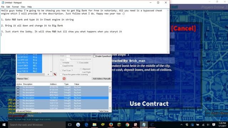Toggle the CopyOnWrite checkbox
This screenshot has width=228, height=128.
[x=61, y=66]
